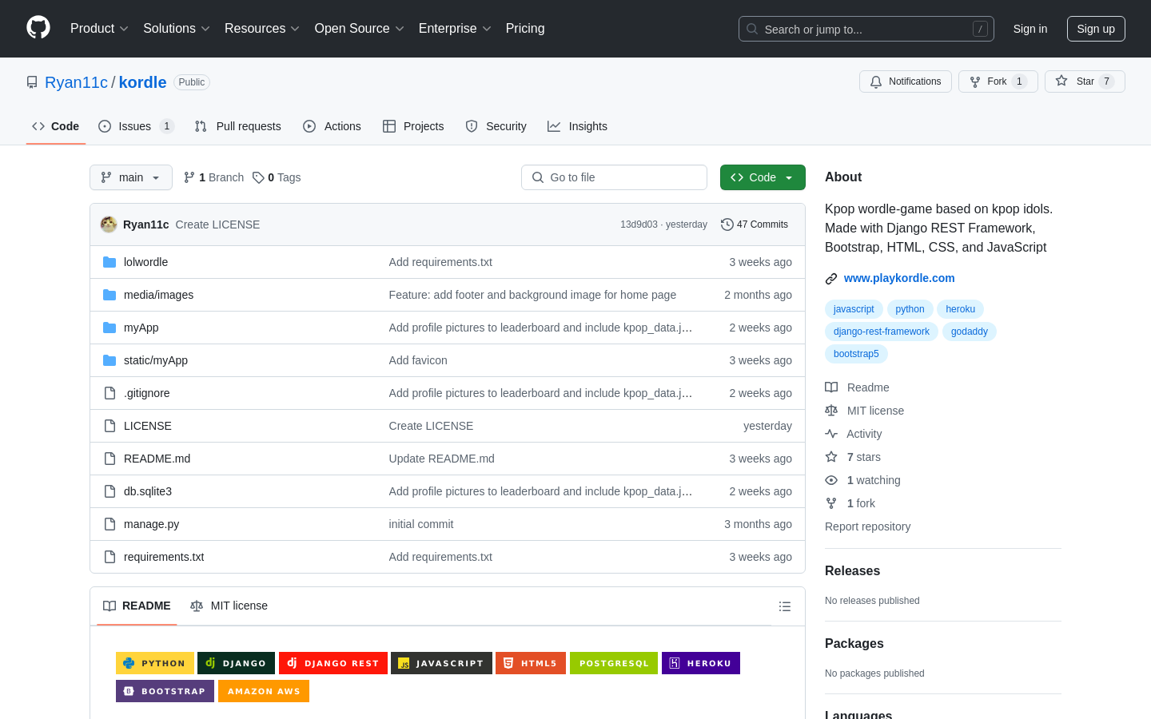Click the django-rest-framework topic tag

(882, 332)
